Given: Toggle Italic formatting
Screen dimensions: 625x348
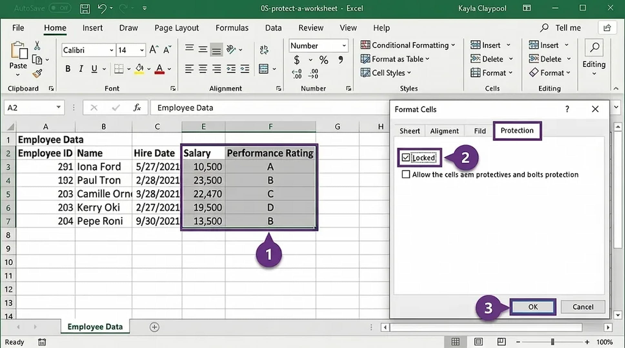Looking at the screenshot, I should pos(81,69).
